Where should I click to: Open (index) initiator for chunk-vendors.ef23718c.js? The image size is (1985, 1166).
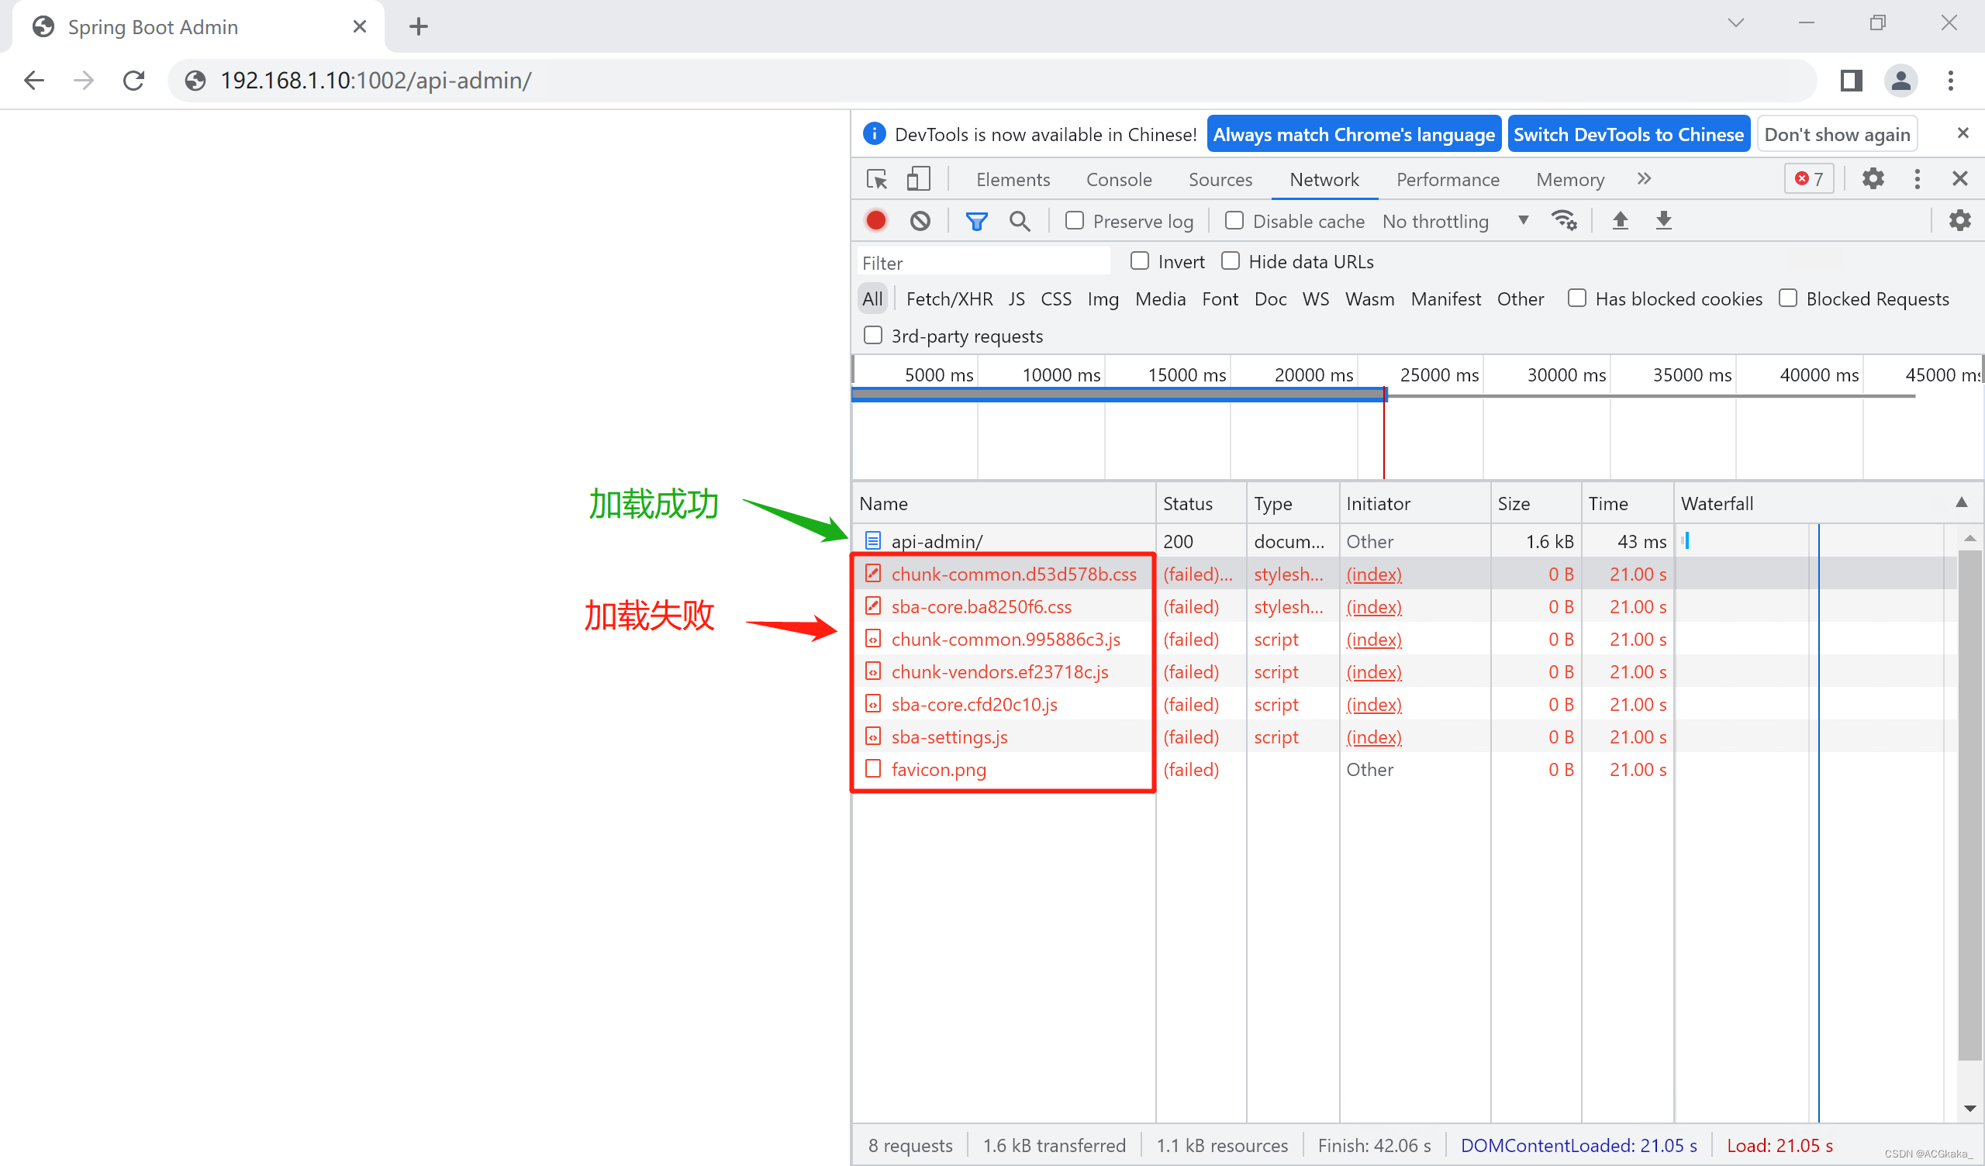click(1374, 672)
